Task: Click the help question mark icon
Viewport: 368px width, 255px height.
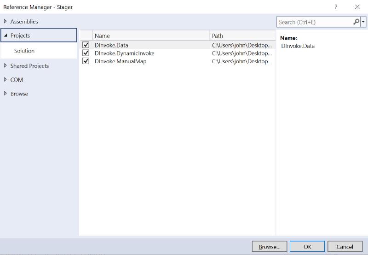Action: [x=336, y=7]
